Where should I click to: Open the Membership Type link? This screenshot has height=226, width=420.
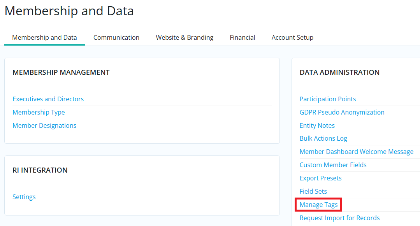tap(39, 112)
